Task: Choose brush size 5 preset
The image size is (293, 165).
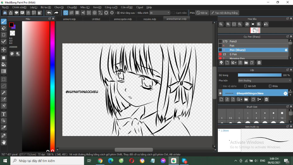Action: [x=265, y=114]
